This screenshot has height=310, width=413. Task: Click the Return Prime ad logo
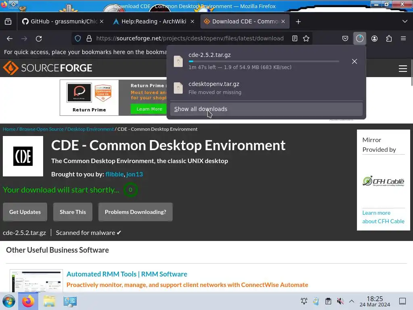pyautogui.click(x=79, y=92)
